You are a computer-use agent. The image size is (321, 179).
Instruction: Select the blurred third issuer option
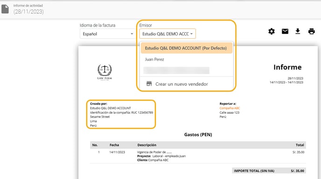176,70
